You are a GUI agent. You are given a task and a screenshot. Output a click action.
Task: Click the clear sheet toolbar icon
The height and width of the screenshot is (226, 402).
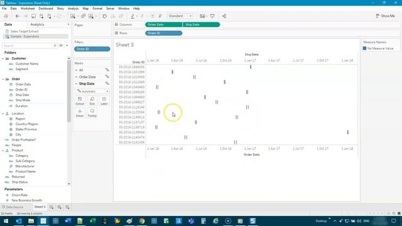point(91,16)
